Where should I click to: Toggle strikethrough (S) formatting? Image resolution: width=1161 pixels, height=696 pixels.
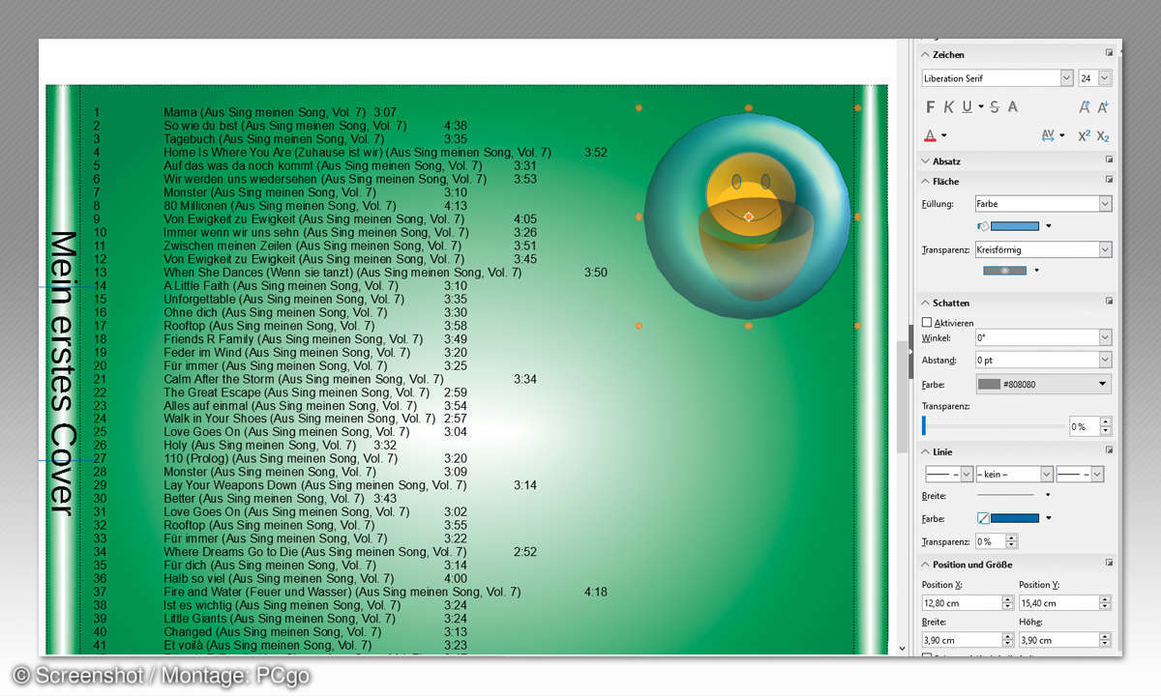(995, 106)
